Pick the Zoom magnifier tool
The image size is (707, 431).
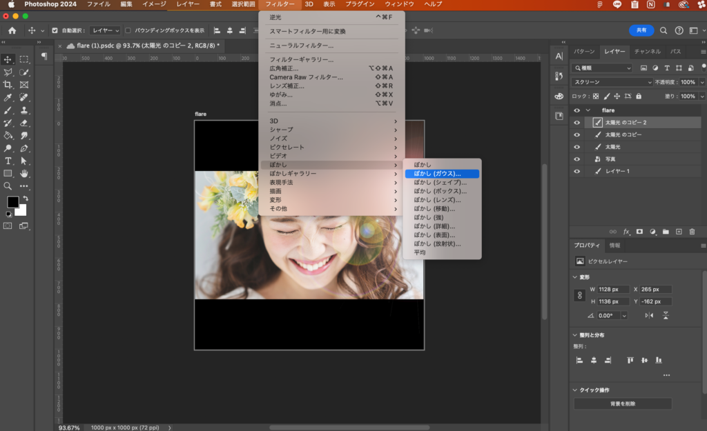pos(8,186)
